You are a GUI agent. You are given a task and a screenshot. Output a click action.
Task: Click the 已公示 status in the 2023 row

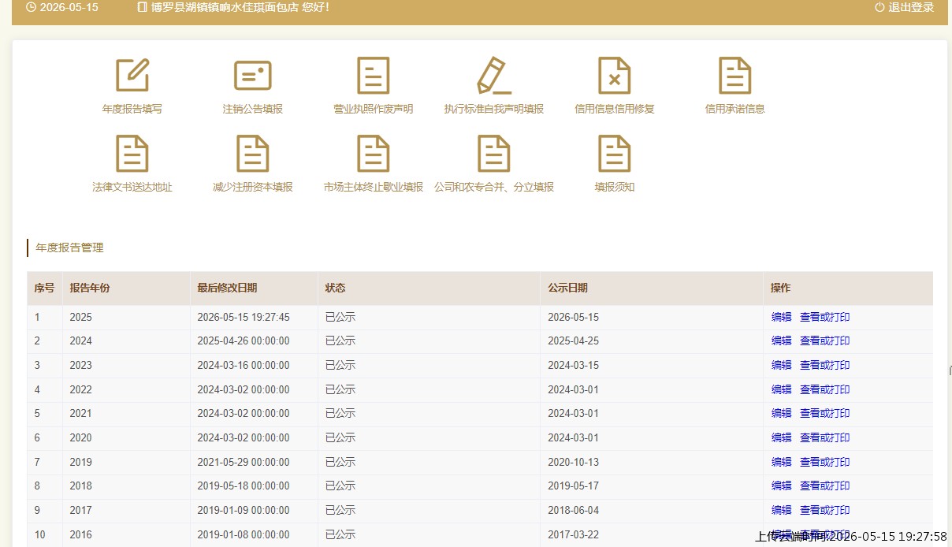(340, 365)
